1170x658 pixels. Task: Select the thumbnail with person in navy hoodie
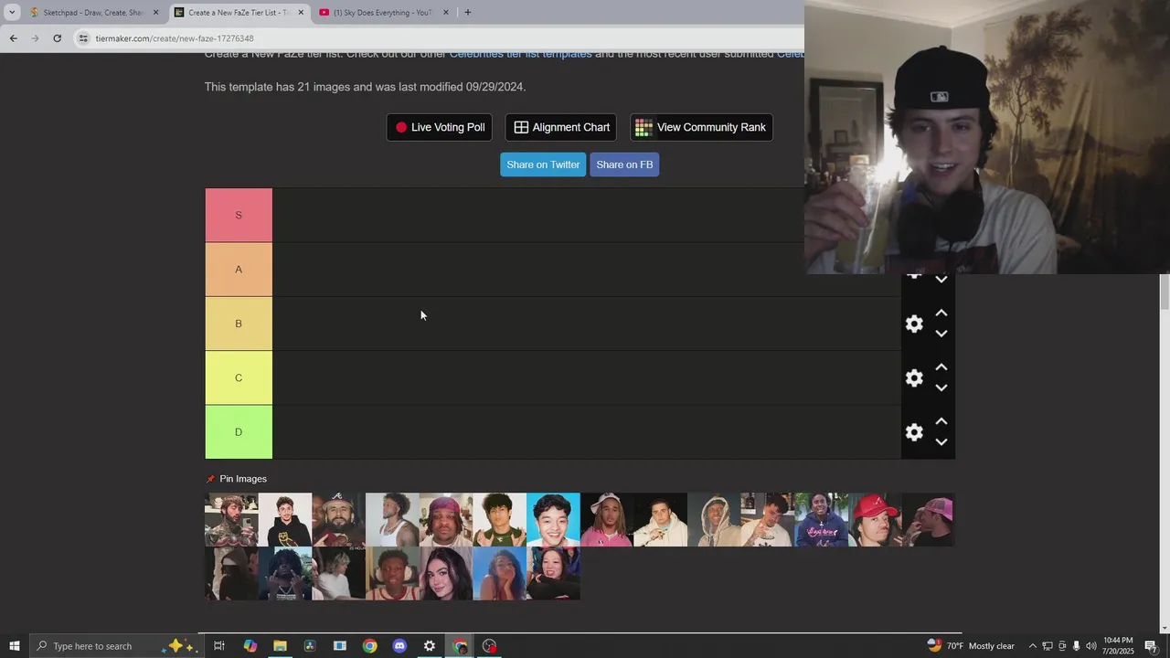[x=821, y=520]
